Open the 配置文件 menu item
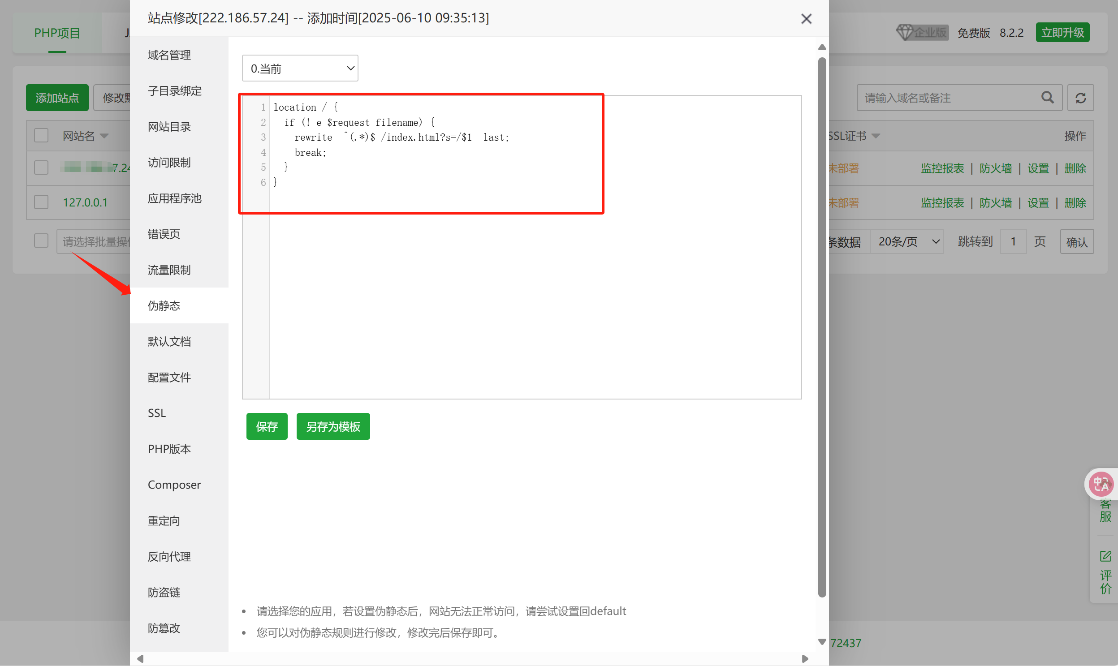 169,378
